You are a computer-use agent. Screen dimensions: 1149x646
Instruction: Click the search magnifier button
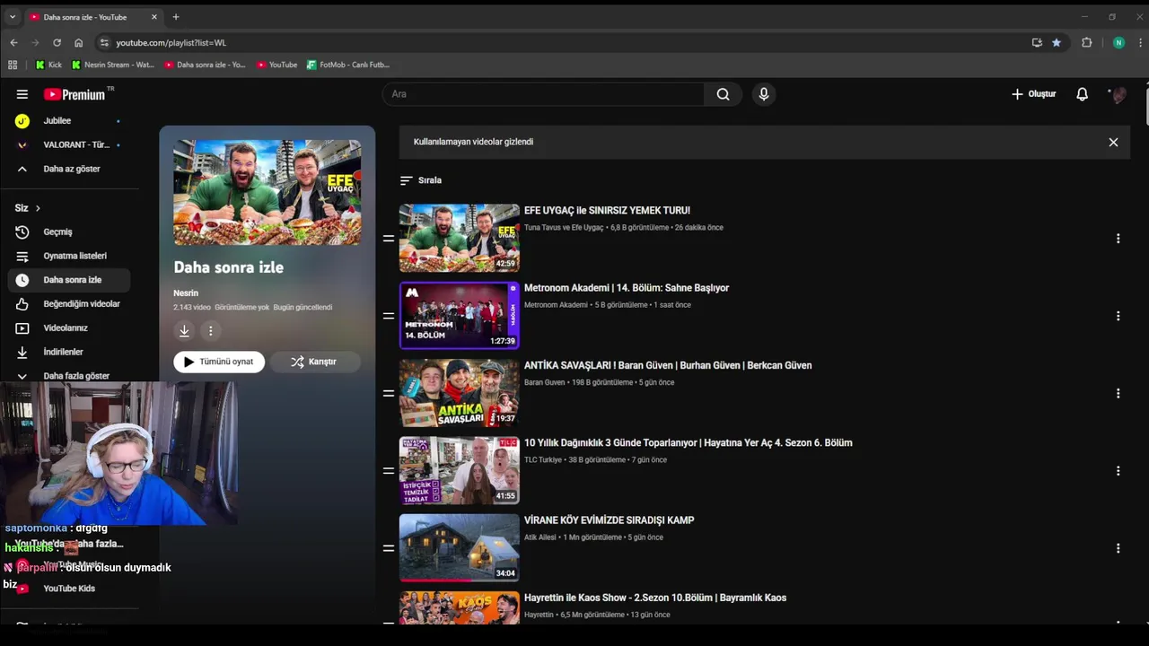(723, 94)
